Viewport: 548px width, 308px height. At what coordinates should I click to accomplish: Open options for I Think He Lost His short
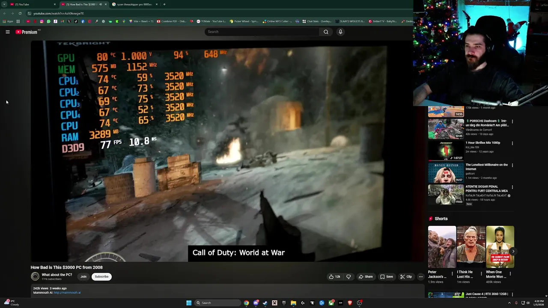click(481, 274)
